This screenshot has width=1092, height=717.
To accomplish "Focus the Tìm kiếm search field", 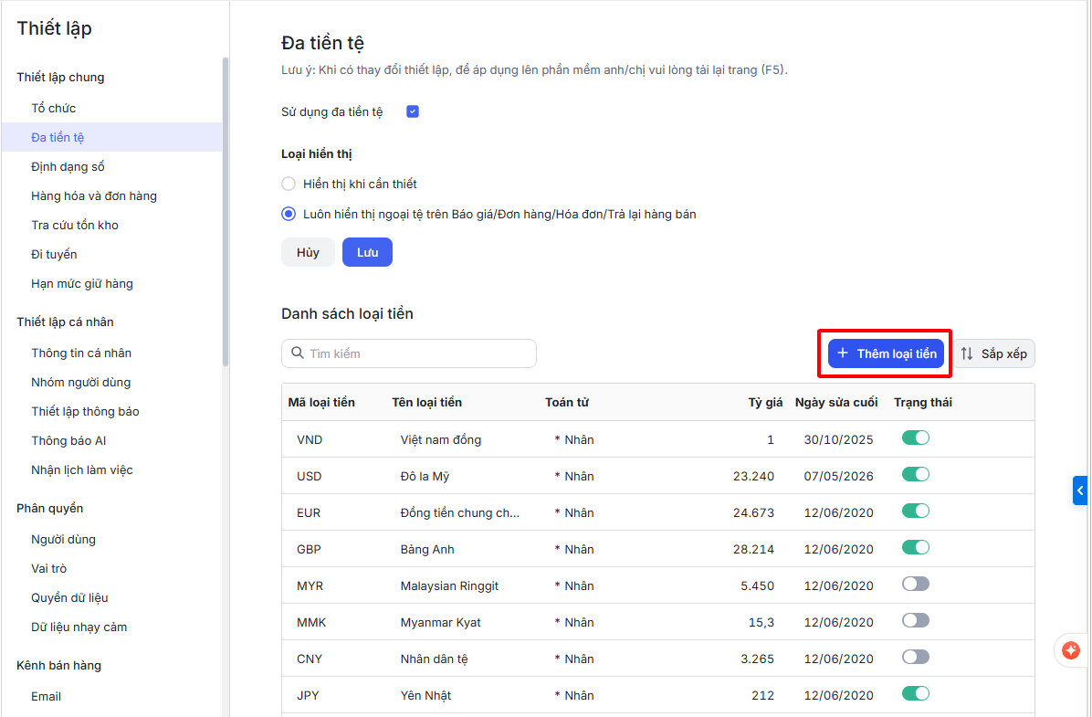I will [409, 353].
